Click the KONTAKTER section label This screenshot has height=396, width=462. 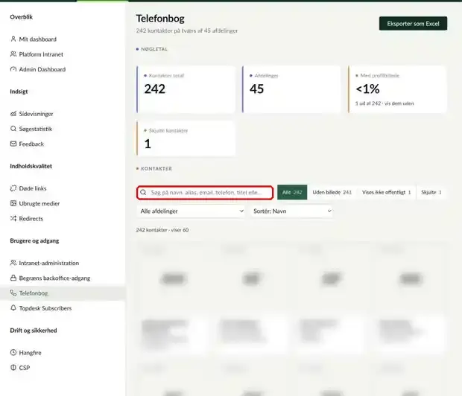pos(156,169)
